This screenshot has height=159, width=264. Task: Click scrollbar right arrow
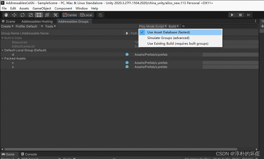click(256, 149)
